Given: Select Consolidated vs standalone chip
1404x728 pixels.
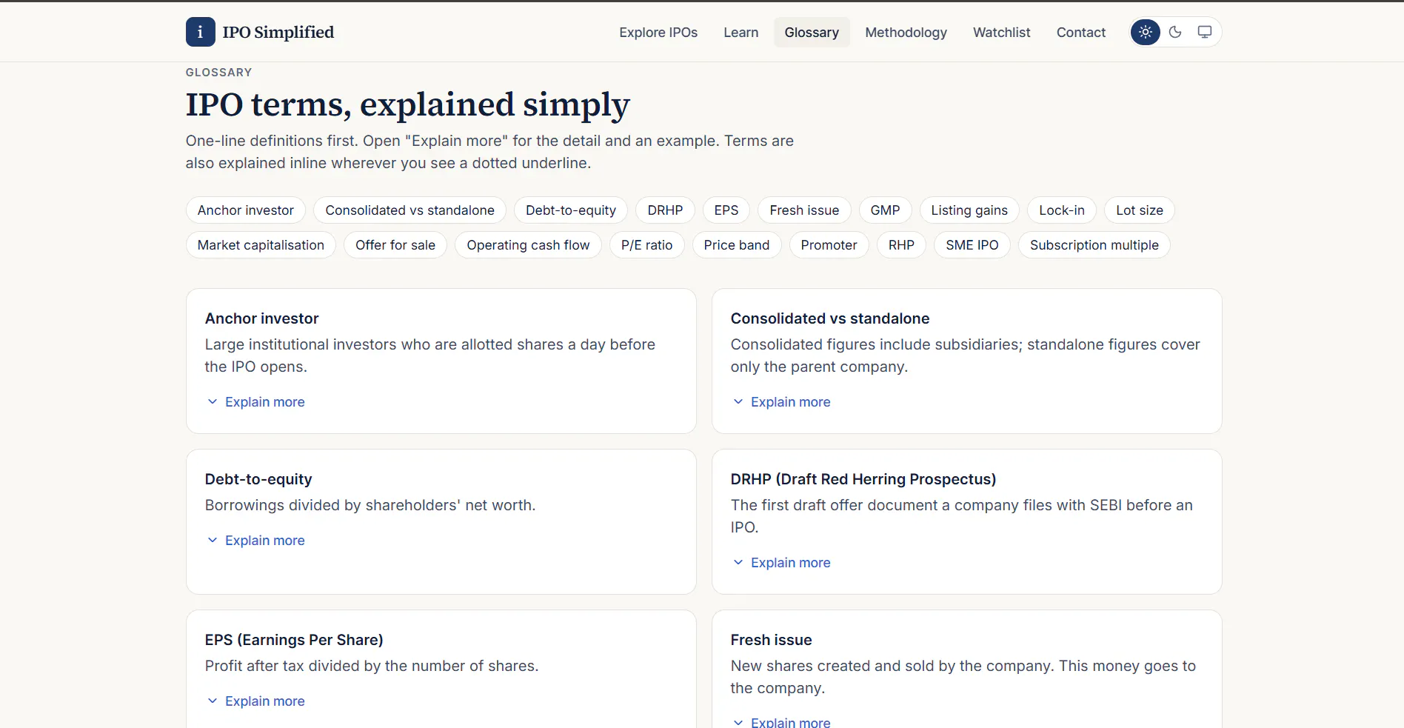Looking at the screenshot, I should 409,210.
